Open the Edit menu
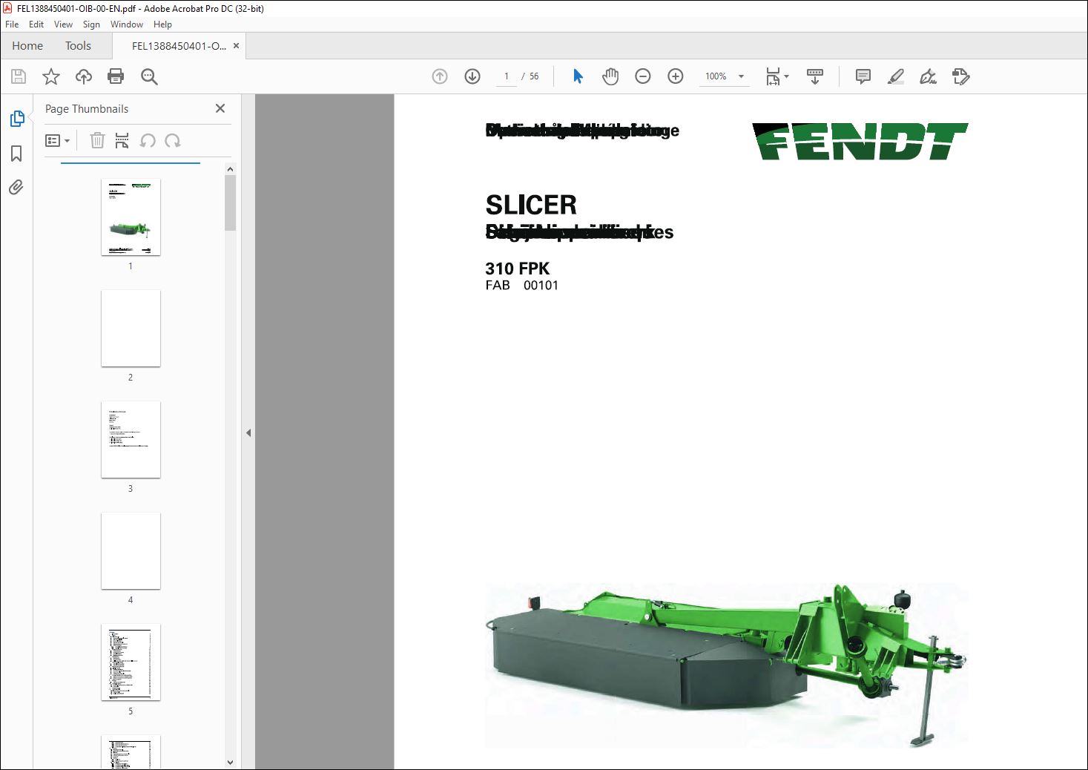 point(36,24)
